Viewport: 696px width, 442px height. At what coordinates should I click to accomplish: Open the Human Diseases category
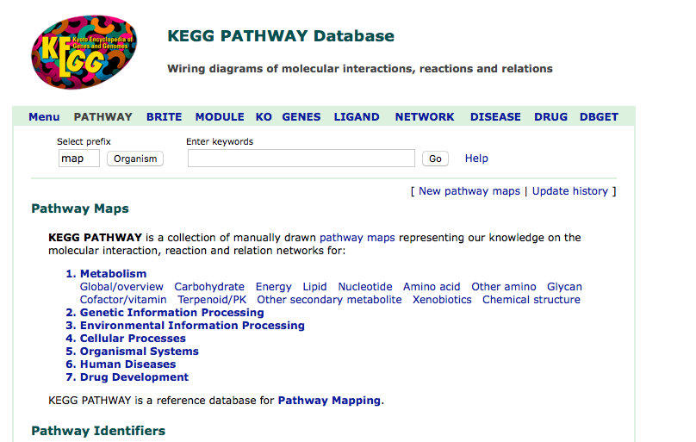click(127, 364)
